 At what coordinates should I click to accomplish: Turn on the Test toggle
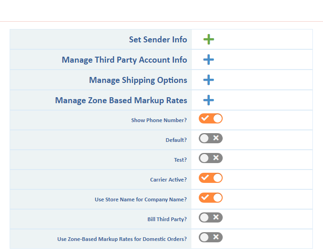point(211,158)
